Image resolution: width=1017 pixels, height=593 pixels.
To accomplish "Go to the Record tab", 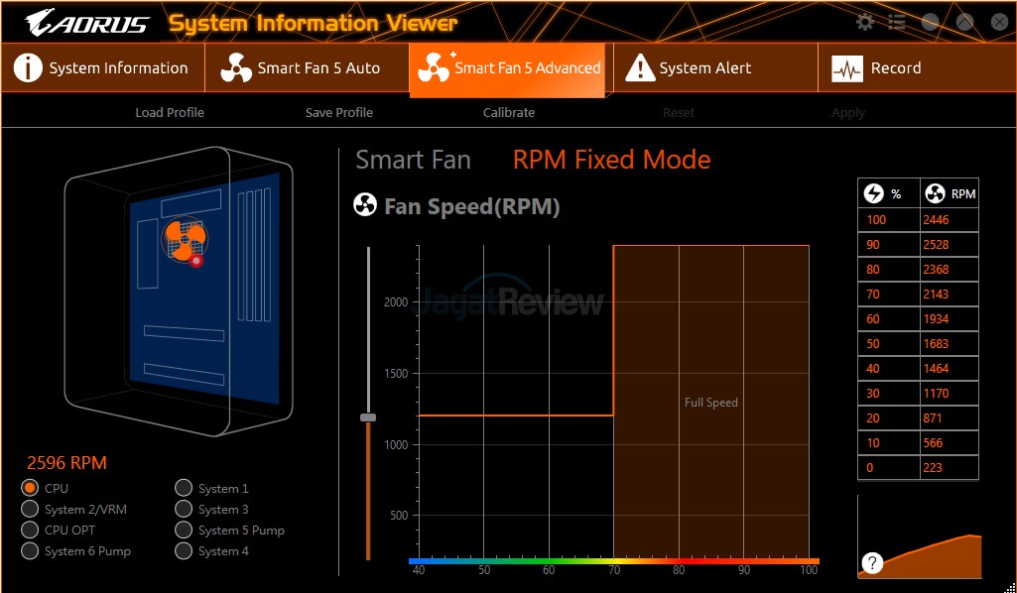I will click(x=877, y=68).
